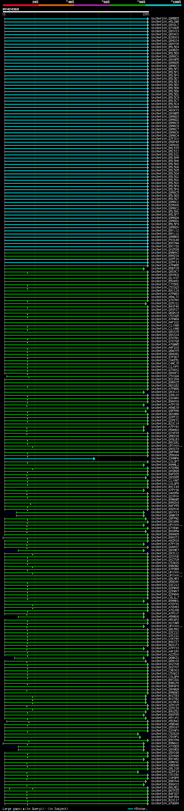Select the UniRef100_C1J0N7 label
Viewport: 184px width, 811px height.
point(165,480)
